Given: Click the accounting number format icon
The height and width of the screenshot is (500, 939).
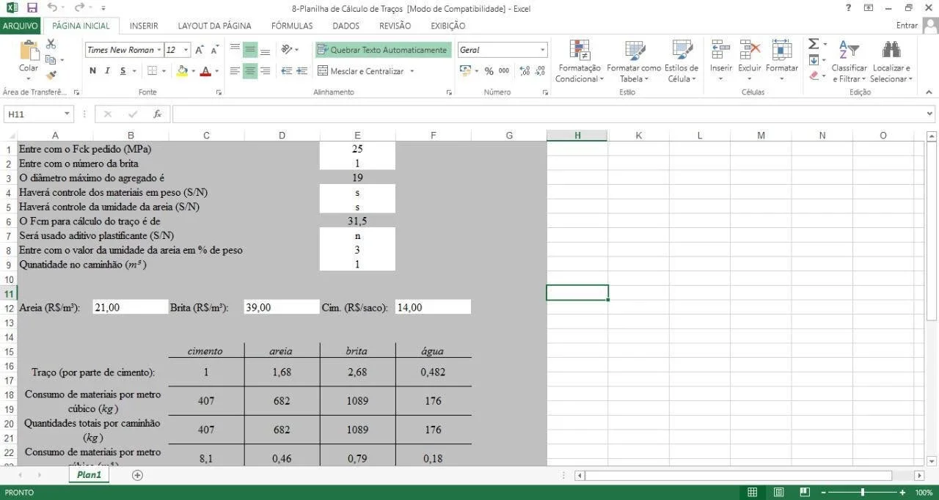Looking at the screenshot, I should coord(465,71).
